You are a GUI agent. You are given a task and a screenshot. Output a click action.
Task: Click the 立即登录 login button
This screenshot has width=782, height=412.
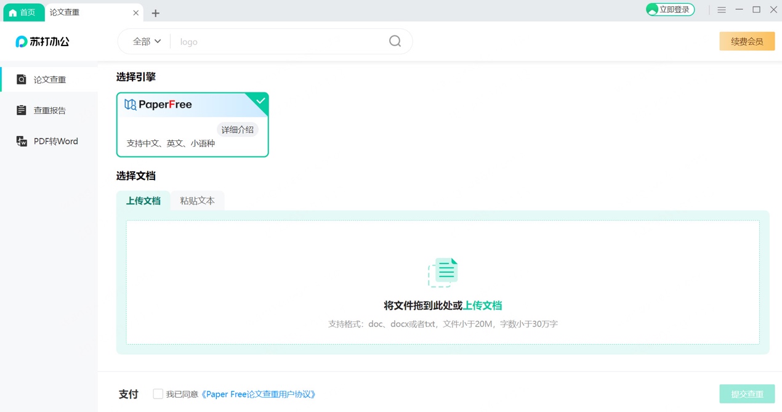670,10
